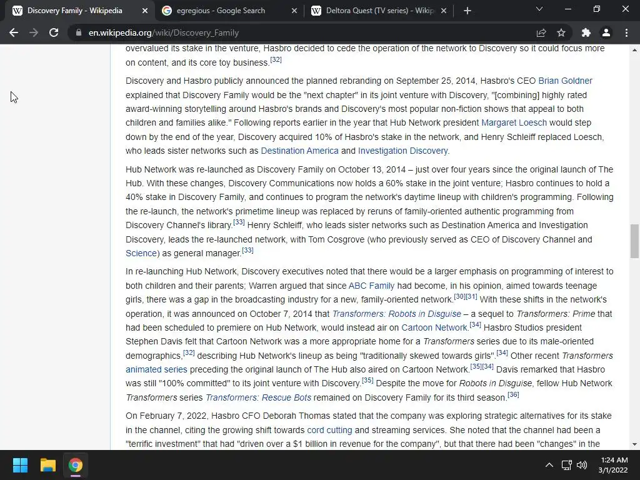Screen dimensions: 640x480
Task: Close the Deltora Quest tab
Action: [x=444, y=11]
